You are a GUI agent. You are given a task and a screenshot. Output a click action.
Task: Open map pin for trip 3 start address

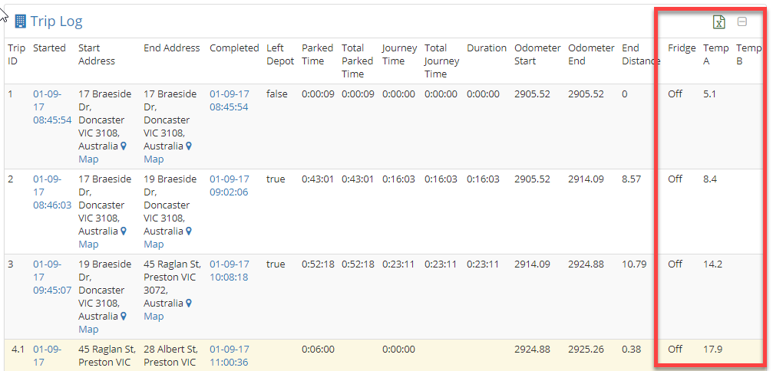(x=124, y=317)
